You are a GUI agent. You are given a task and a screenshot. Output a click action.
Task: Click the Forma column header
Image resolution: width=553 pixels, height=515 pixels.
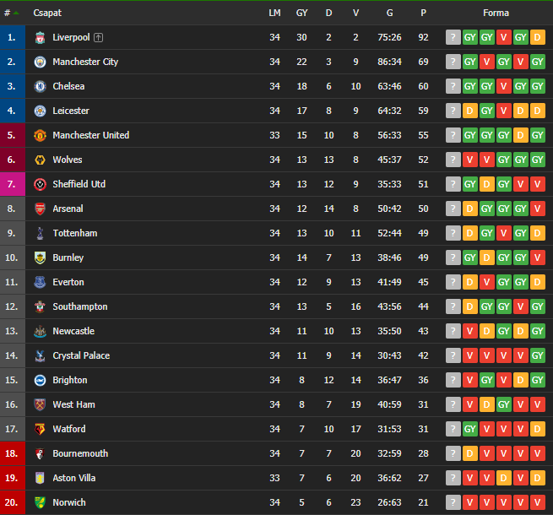tap(496, 13)
